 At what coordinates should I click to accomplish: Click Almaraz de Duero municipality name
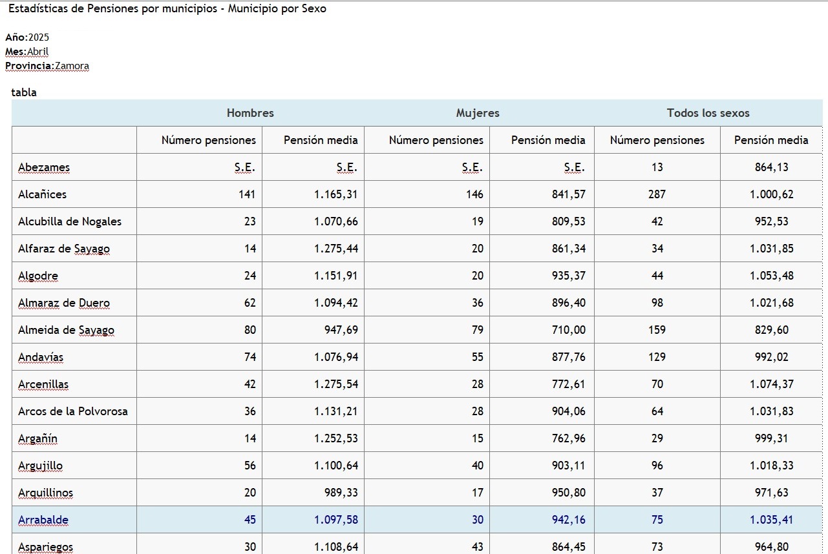click(64, 303)
